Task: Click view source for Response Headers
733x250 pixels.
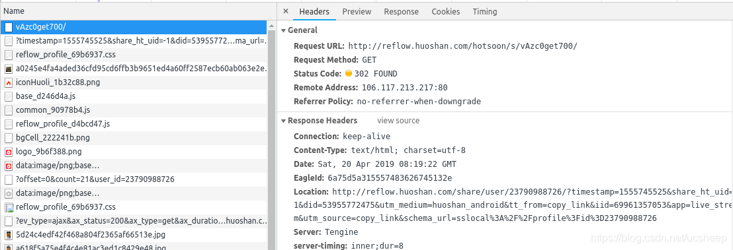Action: [398, 121]
